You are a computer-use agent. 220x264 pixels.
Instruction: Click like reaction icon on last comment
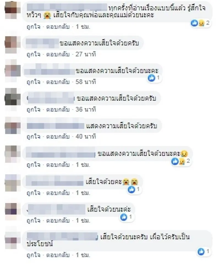click(x=201, y=252)
